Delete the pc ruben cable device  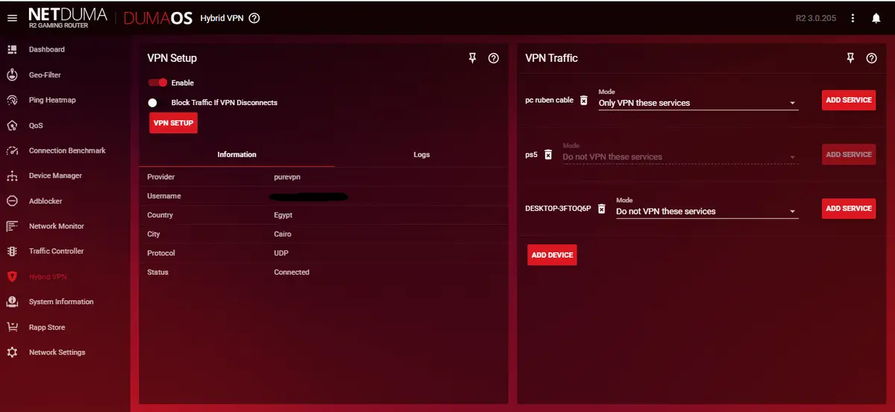pyautogui.click(x=584, y=100)
